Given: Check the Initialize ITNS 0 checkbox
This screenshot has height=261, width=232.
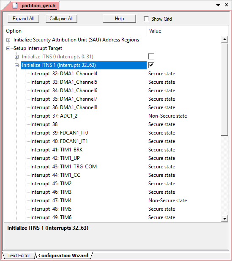Looking at the screenshot, I should 151,57.
